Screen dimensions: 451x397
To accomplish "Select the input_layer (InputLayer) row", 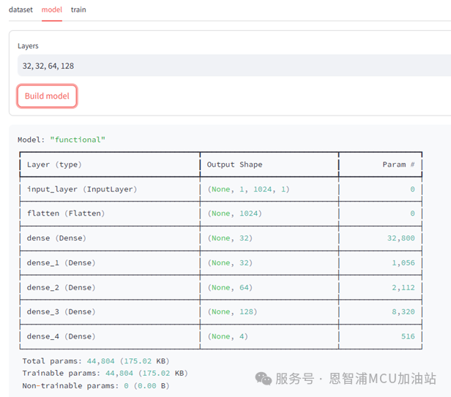I will [x=82, y=189].
